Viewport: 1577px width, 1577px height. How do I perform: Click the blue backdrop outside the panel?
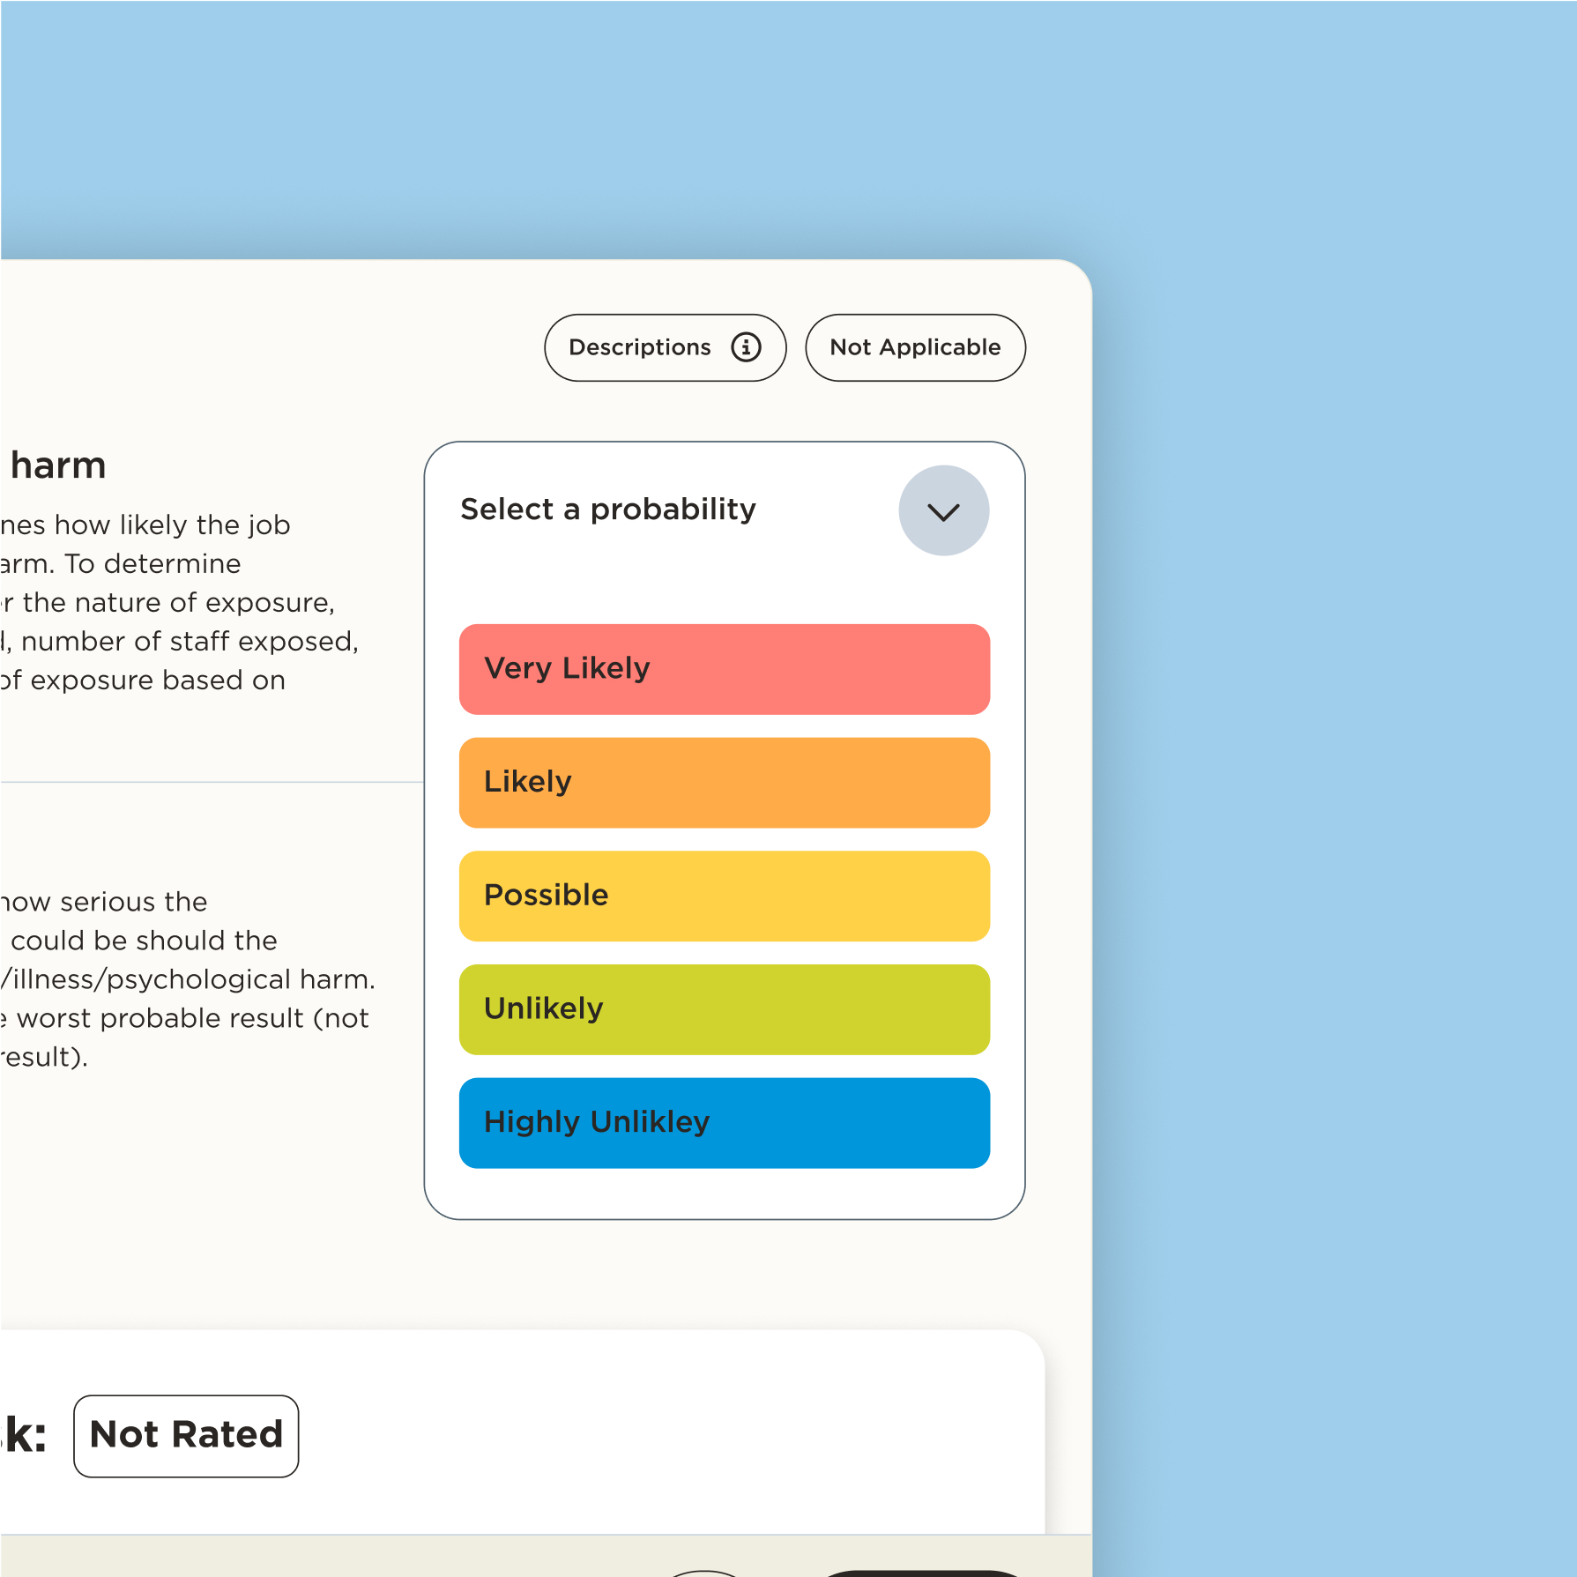click(1322, 705)
